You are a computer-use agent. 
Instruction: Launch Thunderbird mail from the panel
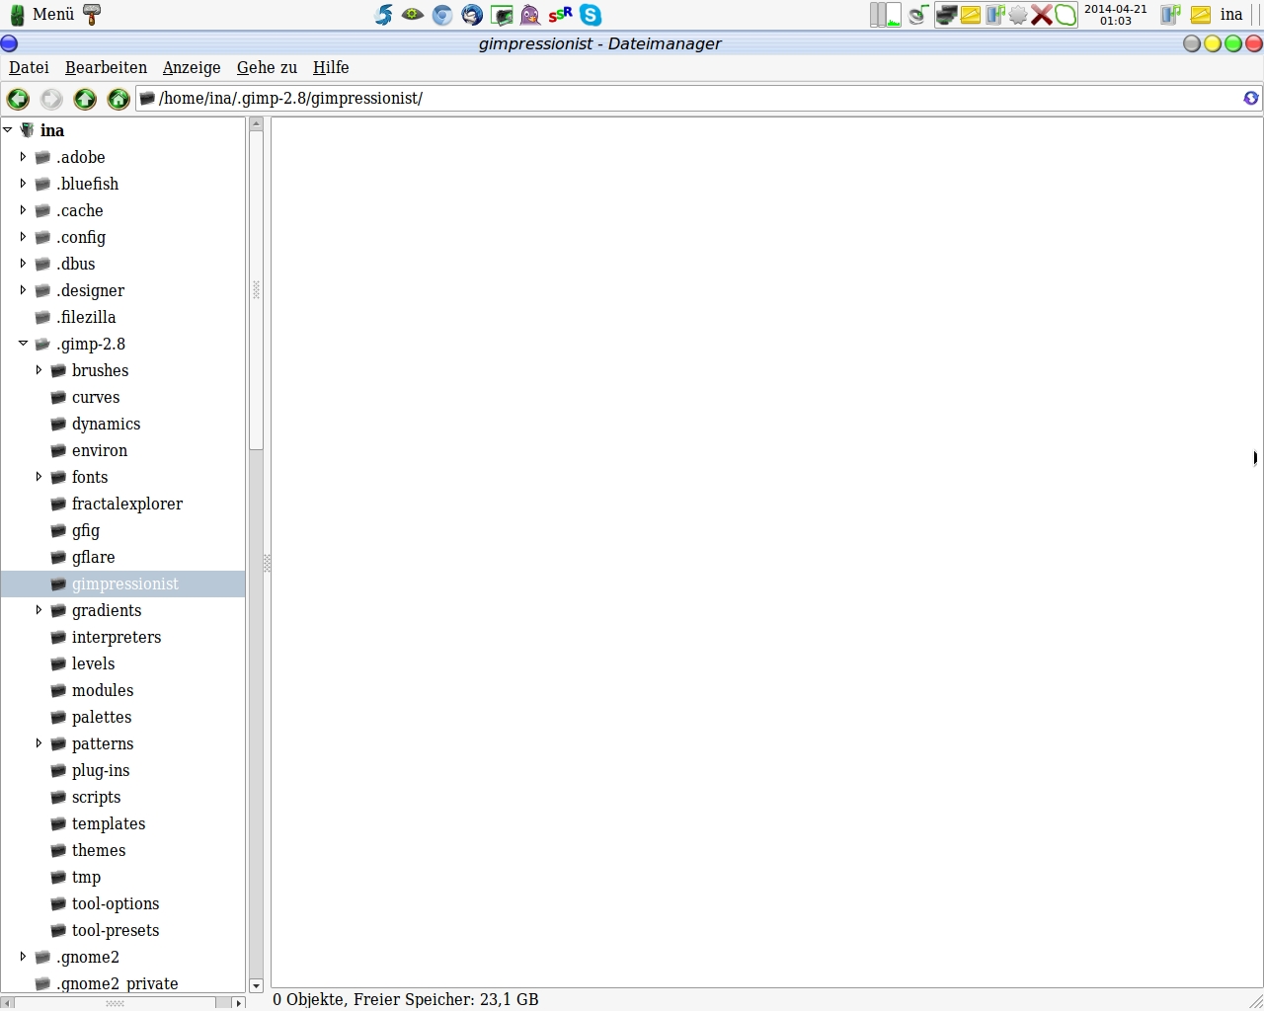pyautogui.click(x=472, y=15)
